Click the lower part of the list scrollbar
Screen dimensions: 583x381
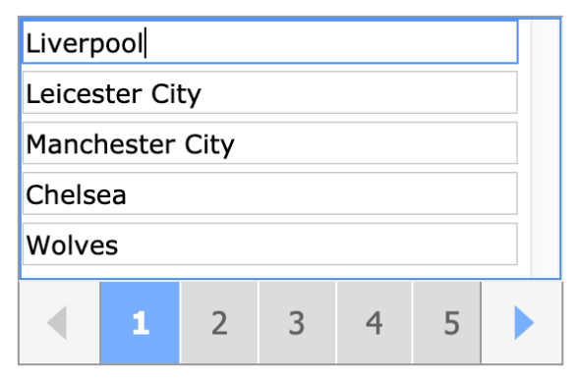[546, 242]
